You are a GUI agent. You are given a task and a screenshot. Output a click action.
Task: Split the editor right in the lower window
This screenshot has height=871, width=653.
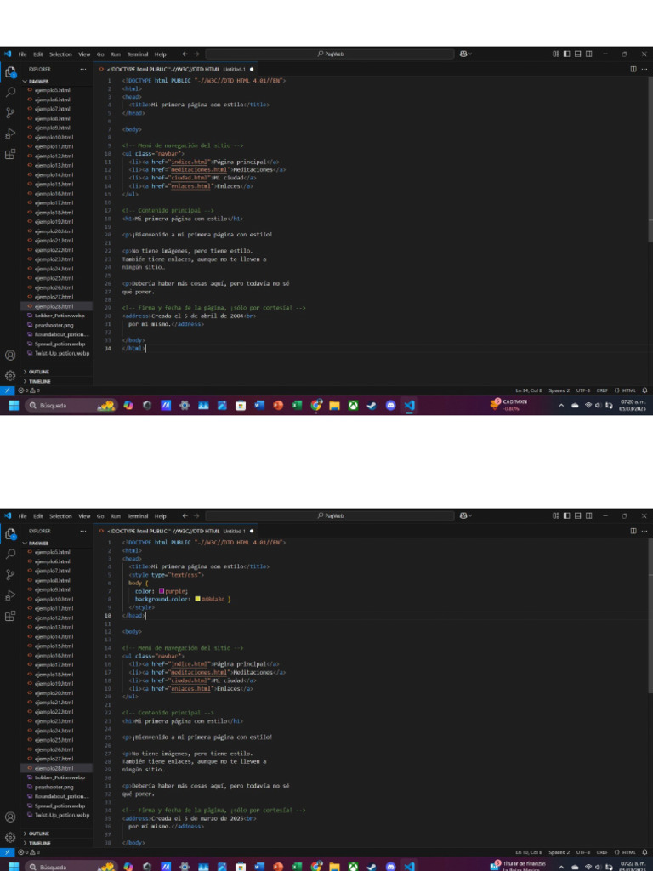[x=633, y=531]
